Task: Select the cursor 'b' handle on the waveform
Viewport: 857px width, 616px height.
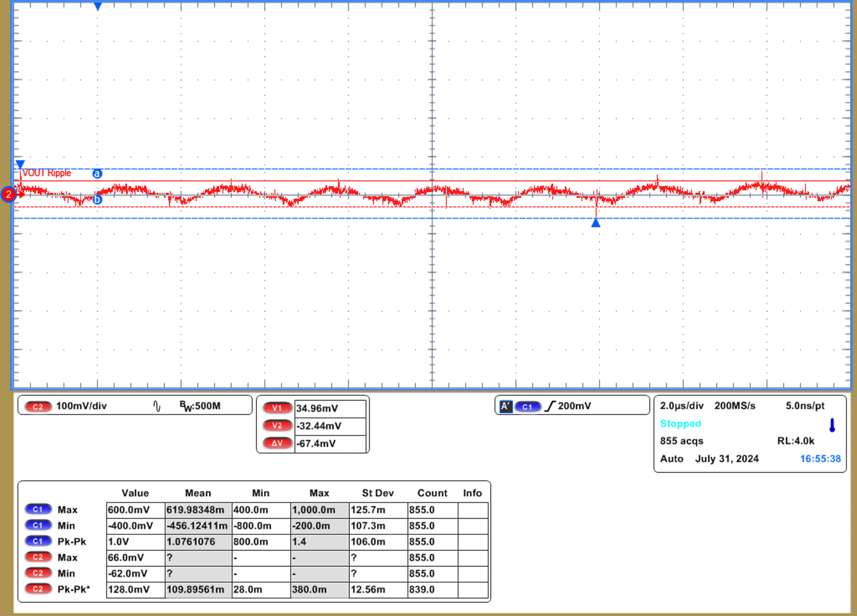Action: coord(97,200)
